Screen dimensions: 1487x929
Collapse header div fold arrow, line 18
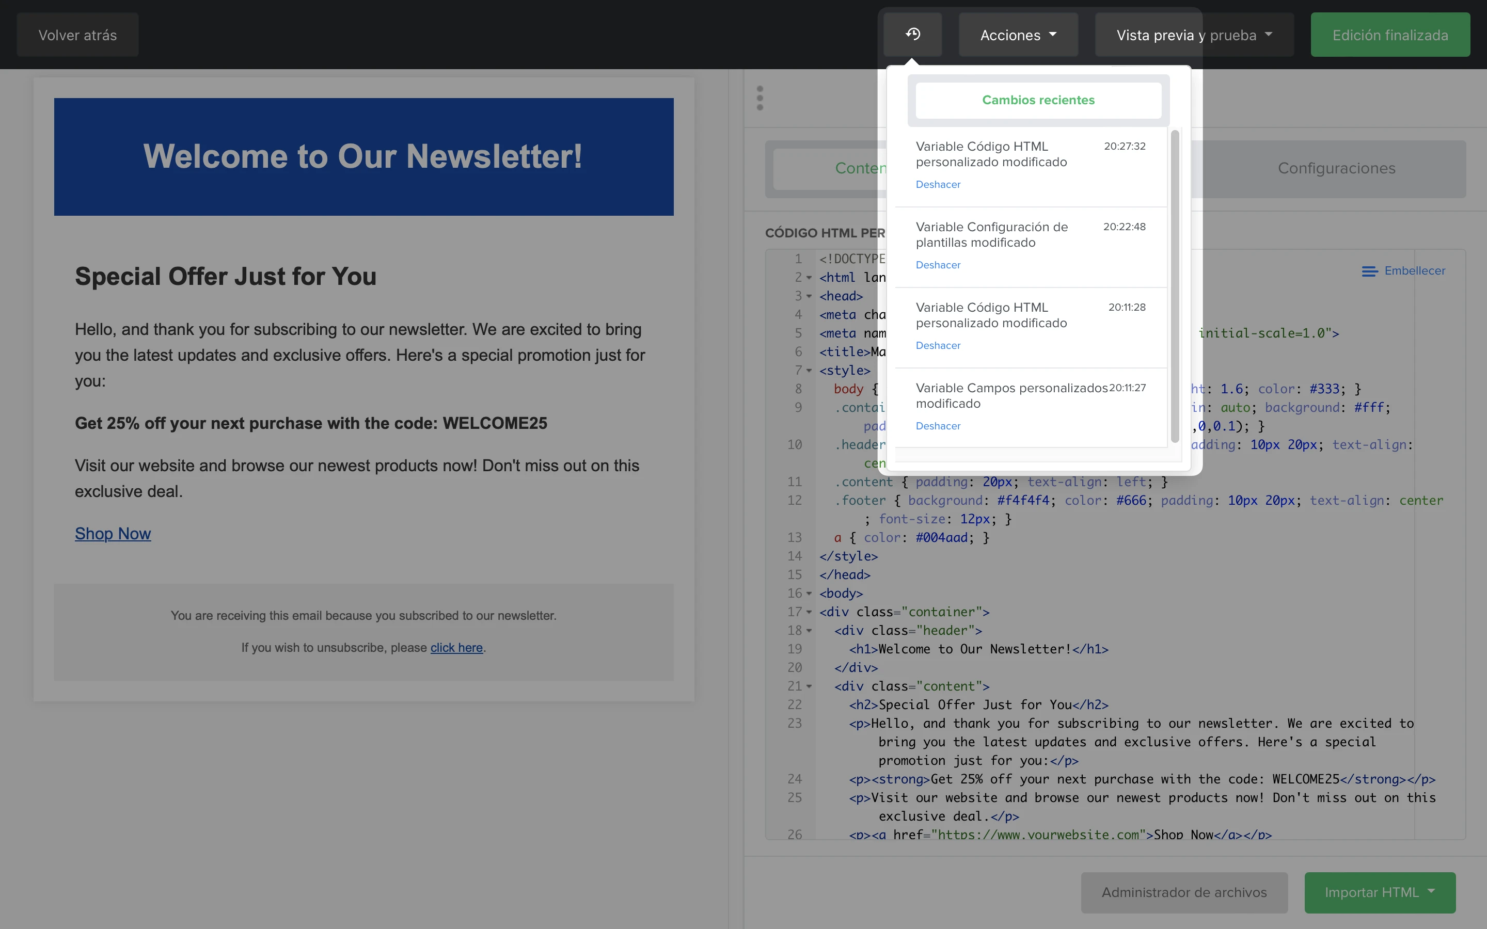coord(809,630)
